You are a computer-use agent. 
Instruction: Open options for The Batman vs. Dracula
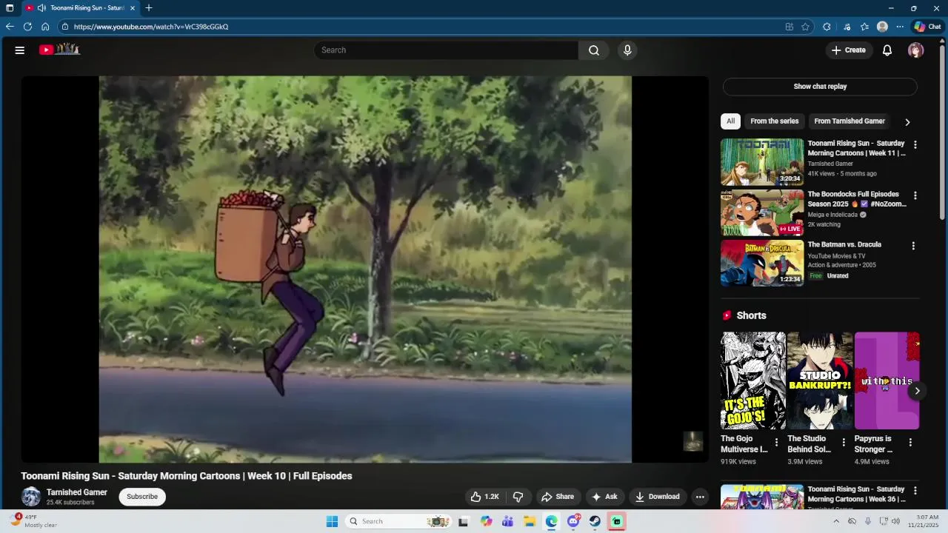tap(913, 246)
